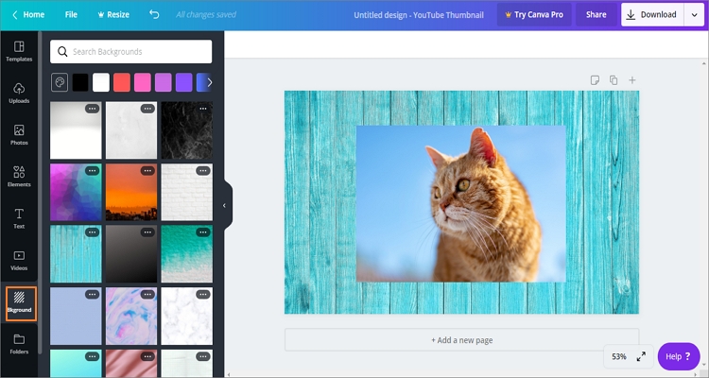Apply the plain lavender background thumbnail
709x378 pixels.
[76, 316]
